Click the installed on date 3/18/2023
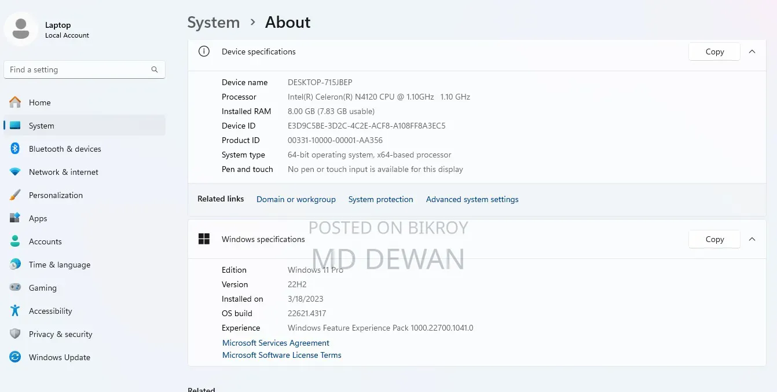777x392 pixels. [306, 299]
